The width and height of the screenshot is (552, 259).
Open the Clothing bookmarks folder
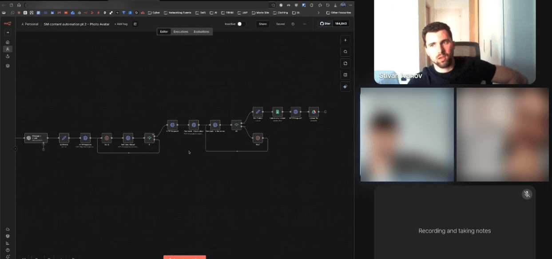281,12
